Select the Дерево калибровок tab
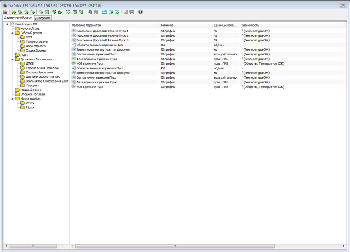The image size is (350, 252). tap(17, 18)
